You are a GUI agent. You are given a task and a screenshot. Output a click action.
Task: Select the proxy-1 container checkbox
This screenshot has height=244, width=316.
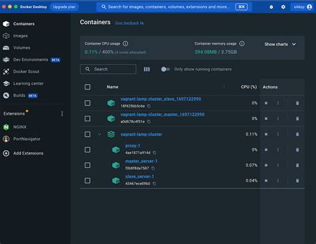tap(87, 150)
